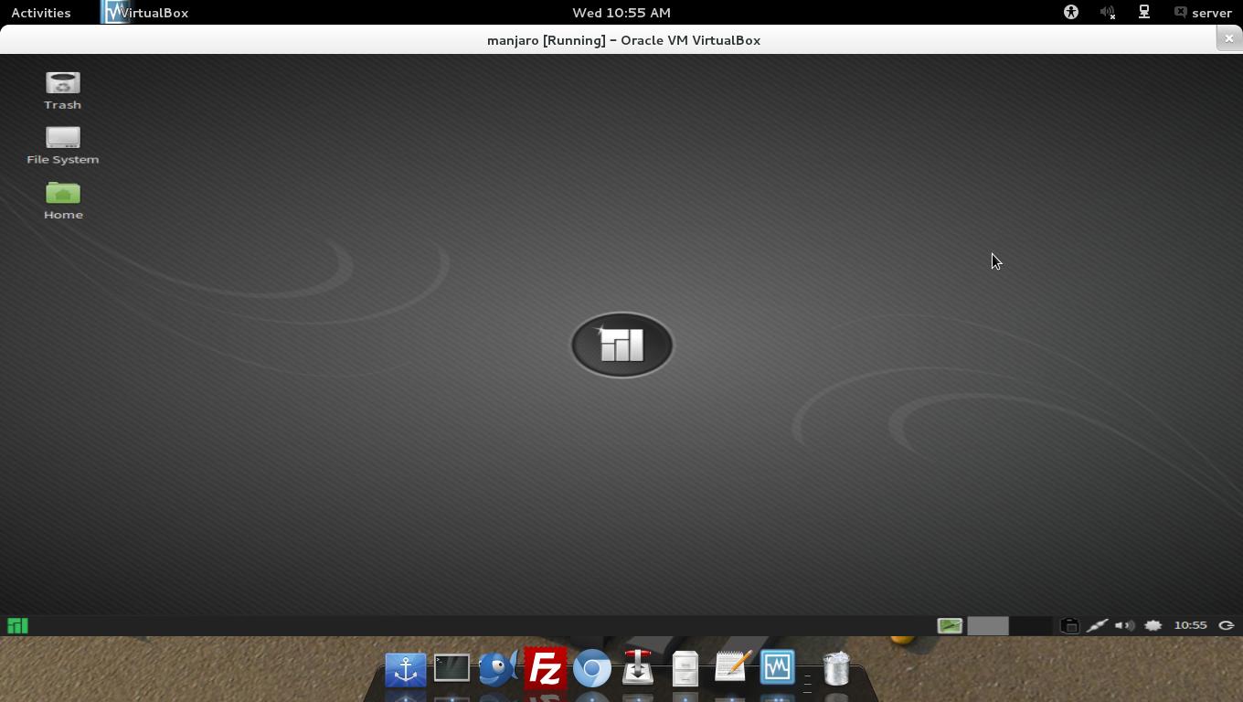Start FileZilla from the dock
This screenshot has width=1243, height=702.
pyautogui.click(x=546, y=668)
